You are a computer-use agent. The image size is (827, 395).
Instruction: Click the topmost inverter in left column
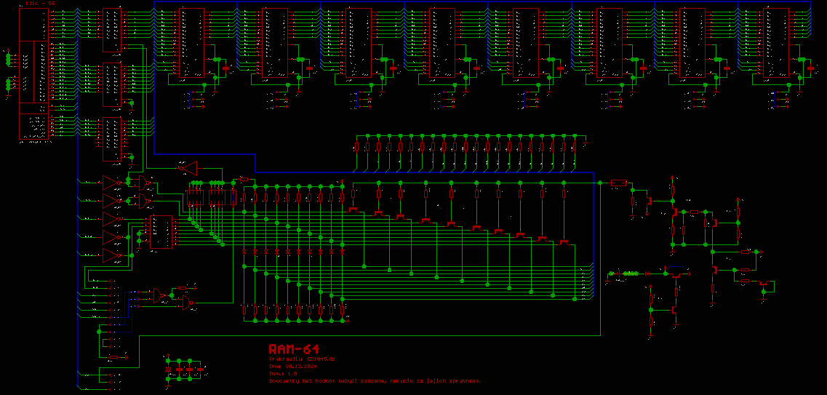(111, 181)
